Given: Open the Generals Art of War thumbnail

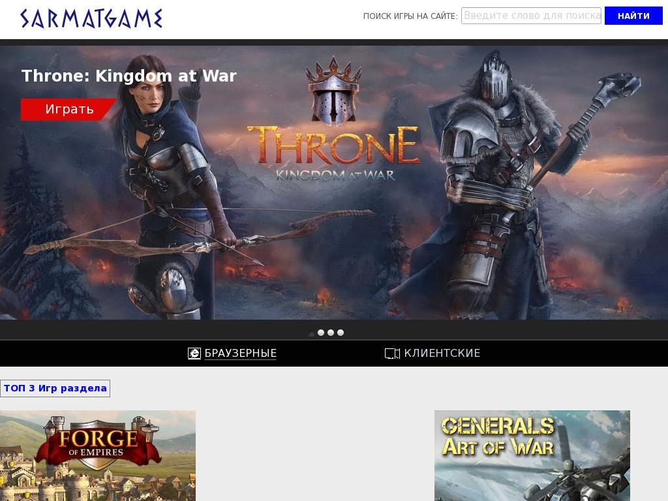Looking at the screenshot, I should (x=532, y=455).
